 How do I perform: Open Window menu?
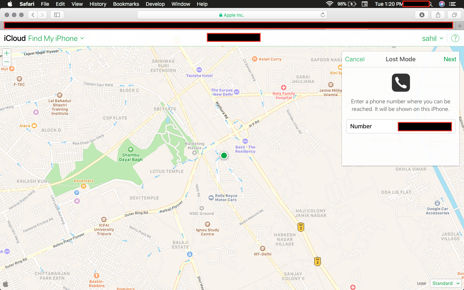181,4
